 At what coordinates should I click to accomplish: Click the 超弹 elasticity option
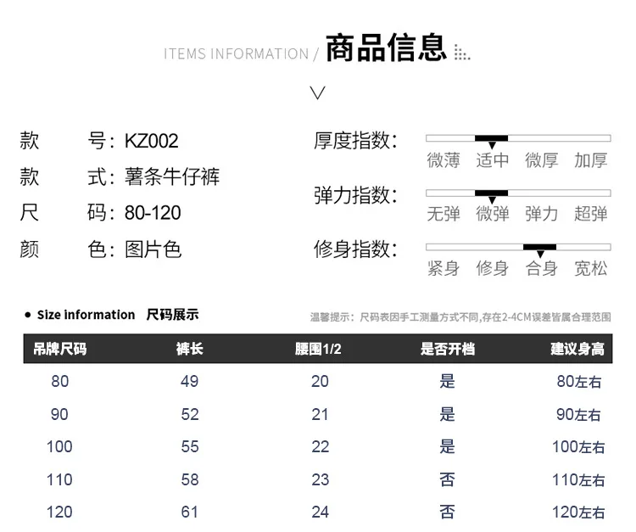(x=590, y=214)
